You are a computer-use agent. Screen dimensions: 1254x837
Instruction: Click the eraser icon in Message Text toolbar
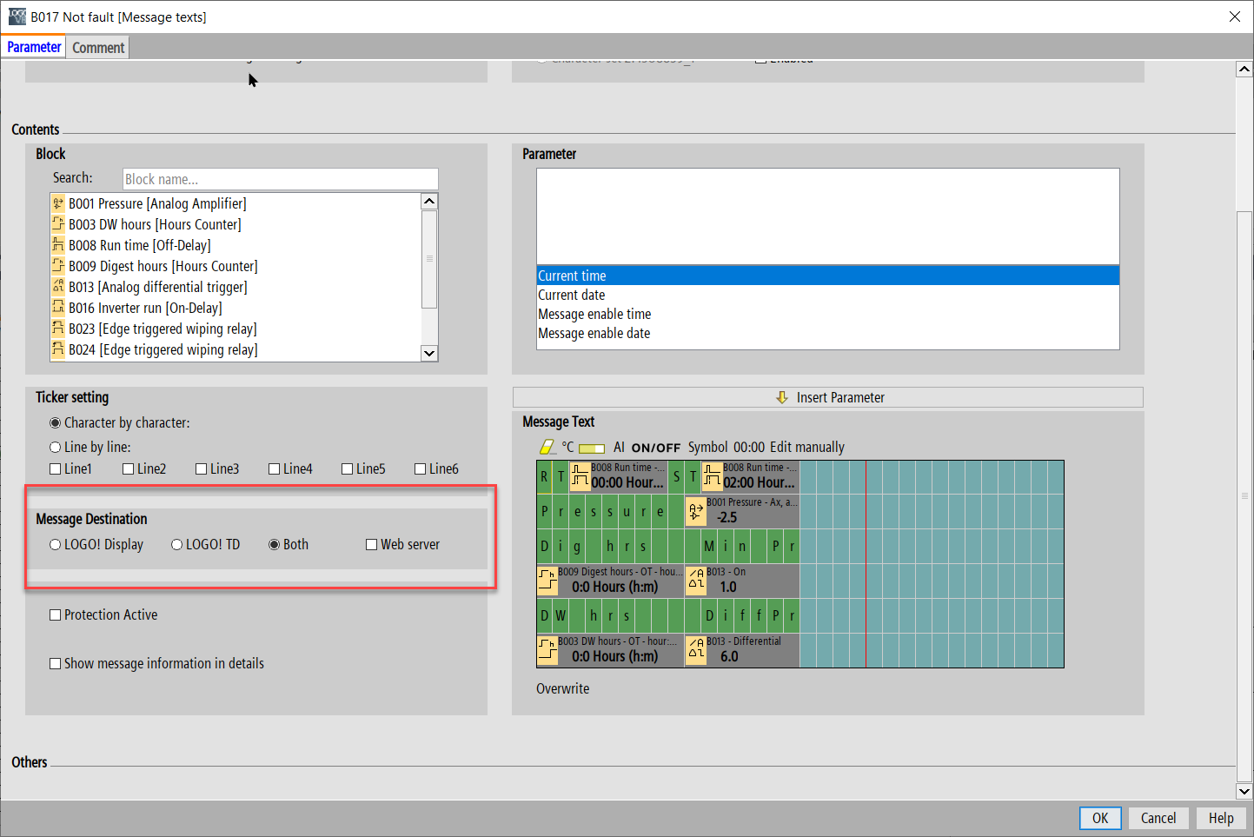(x=547, y=448)
